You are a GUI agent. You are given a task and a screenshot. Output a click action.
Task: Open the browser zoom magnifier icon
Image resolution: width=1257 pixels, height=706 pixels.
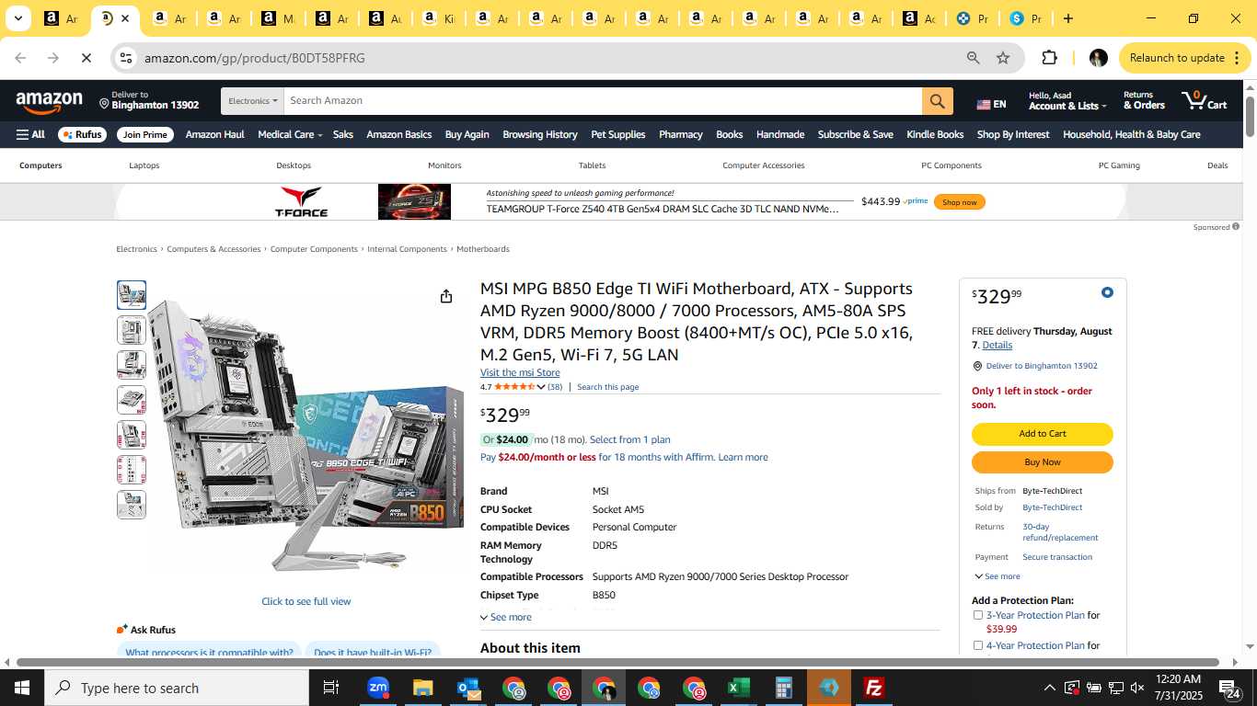[973, 58]
